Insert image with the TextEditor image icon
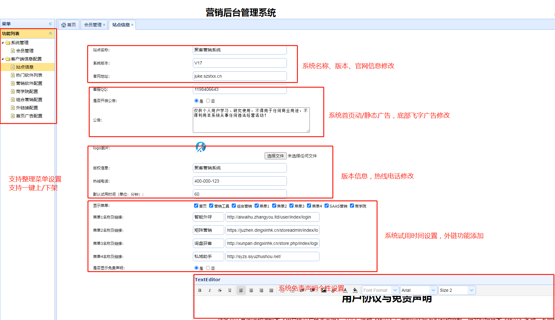Screen dimensions: 555x320 (x=324, y=290)
